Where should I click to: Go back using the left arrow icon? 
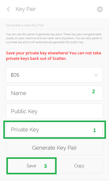pos(8,9)
